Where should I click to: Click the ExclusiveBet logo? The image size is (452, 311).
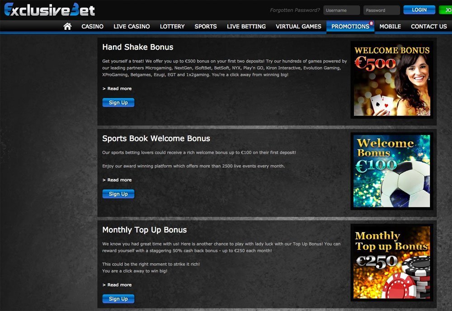pos(48,9)
